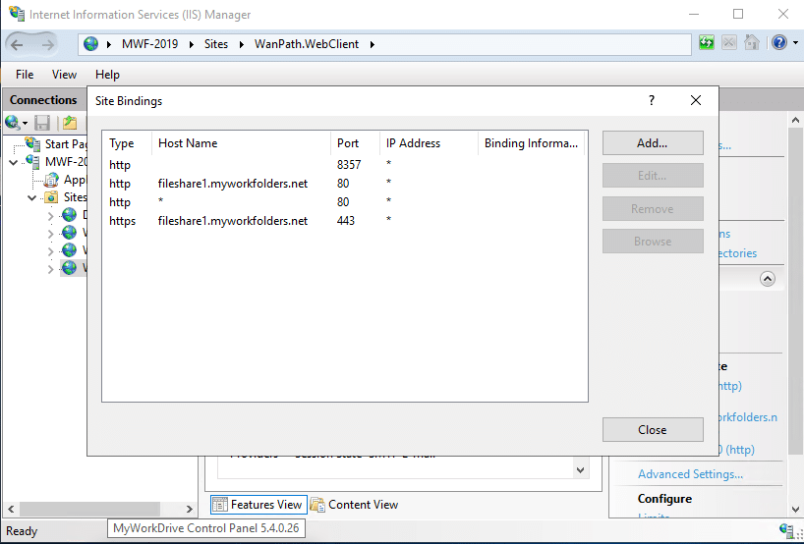Open the blue Help icon
This screenshot has height=544, width=804.
tap(778, 43)
